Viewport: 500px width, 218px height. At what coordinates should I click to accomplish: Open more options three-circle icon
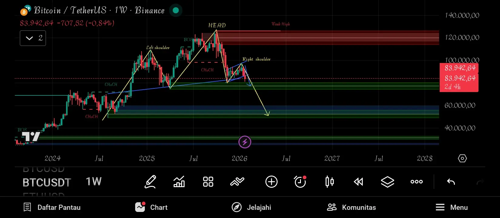[x=417, y=182]
